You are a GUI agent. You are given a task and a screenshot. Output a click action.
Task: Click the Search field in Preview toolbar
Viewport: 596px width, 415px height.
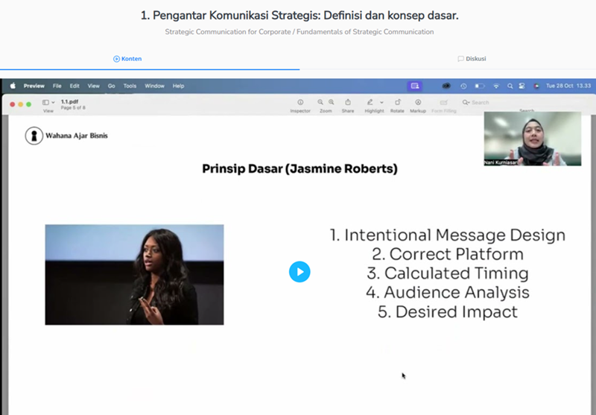(524, 103)
